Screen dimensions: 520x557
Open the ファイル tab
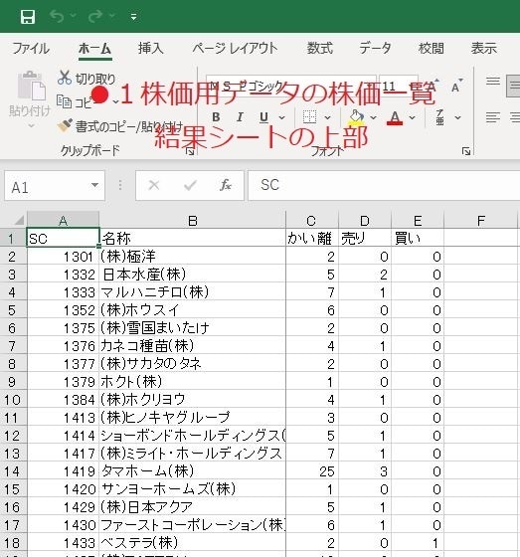(x=31, y=48)
